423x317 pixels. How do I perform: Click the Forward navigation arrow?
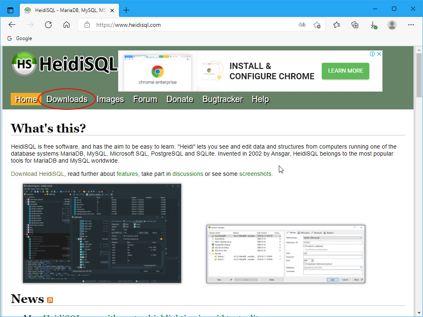(x=30, y=25)
